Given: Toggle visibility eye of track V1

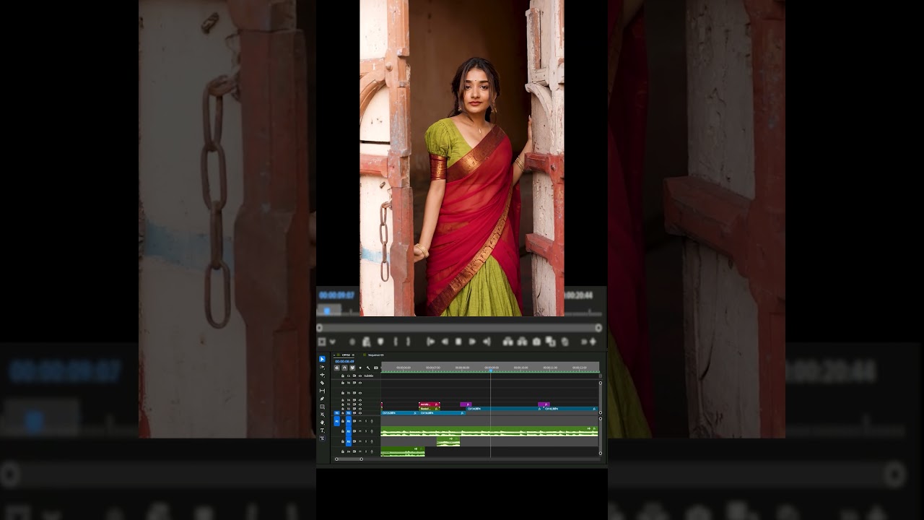Looking at the screenshot, I should [x=360, y=413].
